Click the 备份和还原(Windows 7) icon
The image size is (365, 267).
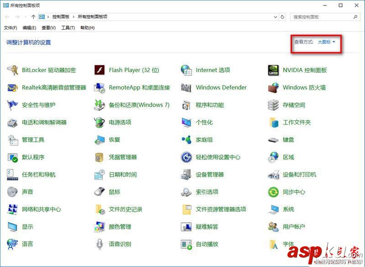(99, 105)
